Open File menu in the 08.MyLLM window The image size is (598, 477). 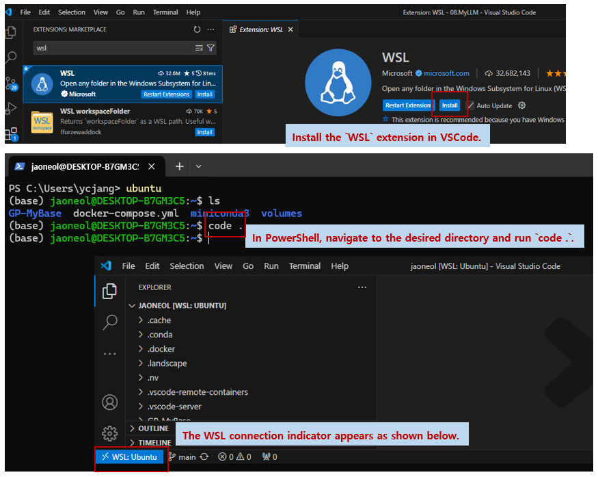pyautogui.click(x=25, y=12)
